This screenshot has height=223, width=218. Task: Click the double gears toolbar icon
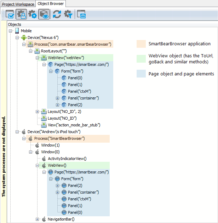pos(33,14)
